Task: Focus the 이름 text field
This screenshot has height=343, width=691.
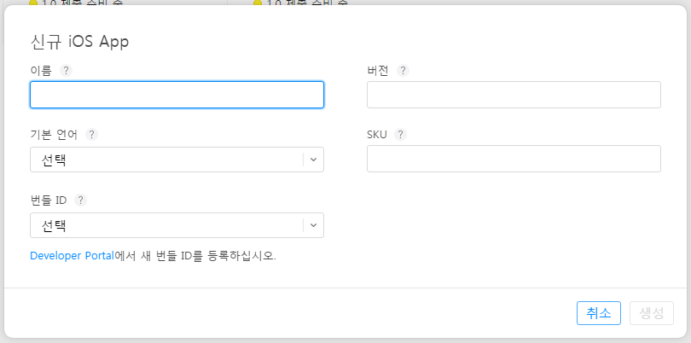Action: (x=177, y=95)
